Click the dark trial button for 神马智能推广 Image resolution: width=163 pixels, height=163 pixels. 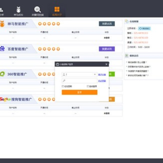107,24
